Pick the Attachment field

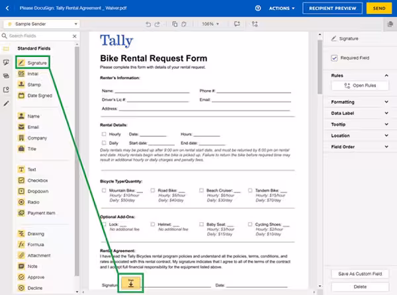coord(34,255)
